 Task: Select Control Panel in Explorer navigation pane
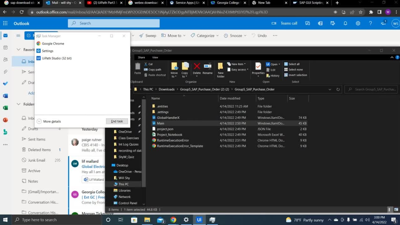(x=128, y=203)
